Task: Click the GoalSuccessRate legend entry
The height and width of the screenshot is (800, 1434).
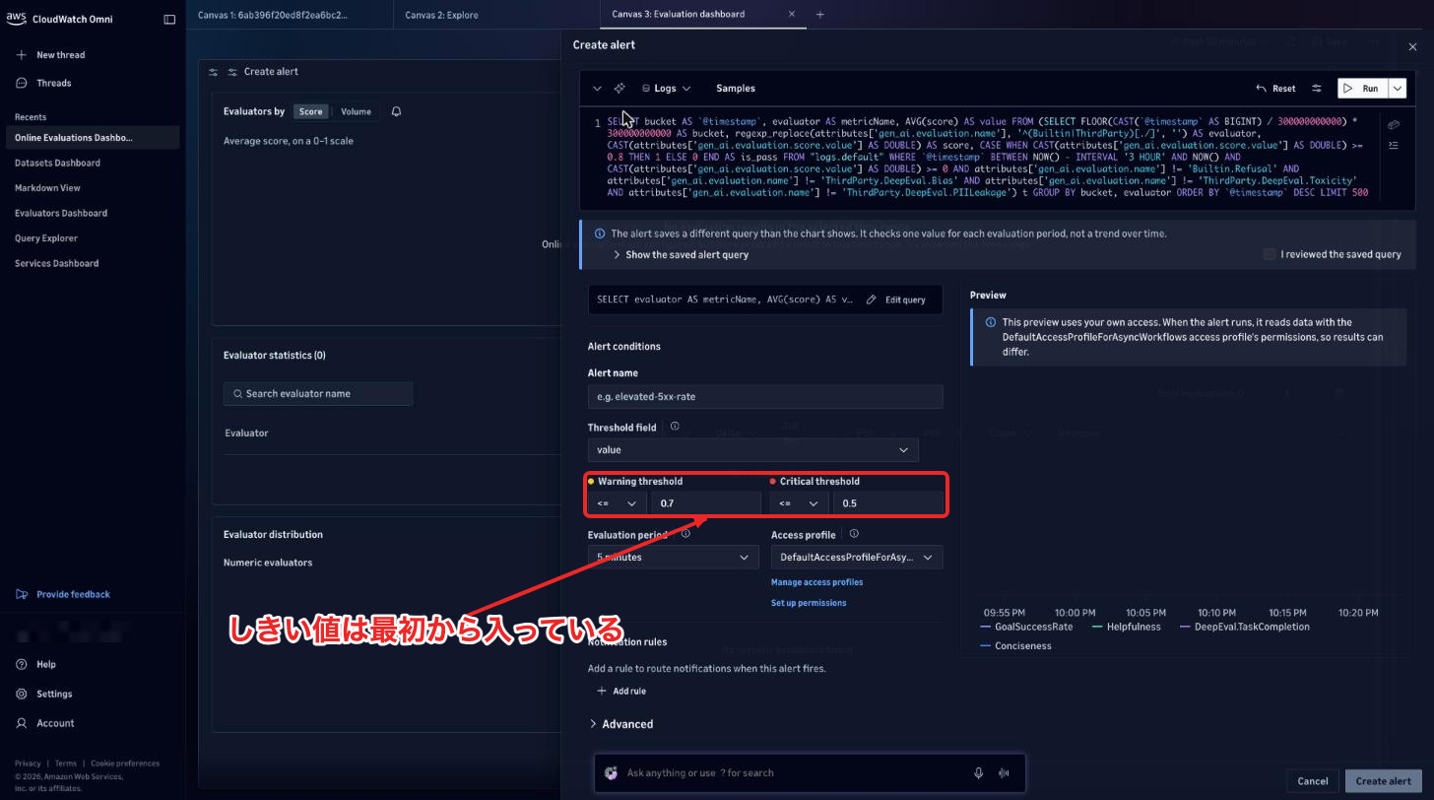Action: (1027, 627)
